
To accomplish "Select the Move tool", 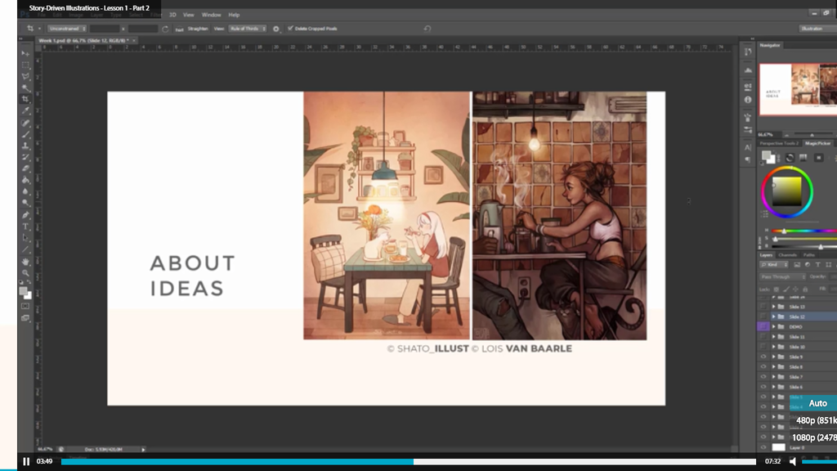I will click(x=25, y=53).
